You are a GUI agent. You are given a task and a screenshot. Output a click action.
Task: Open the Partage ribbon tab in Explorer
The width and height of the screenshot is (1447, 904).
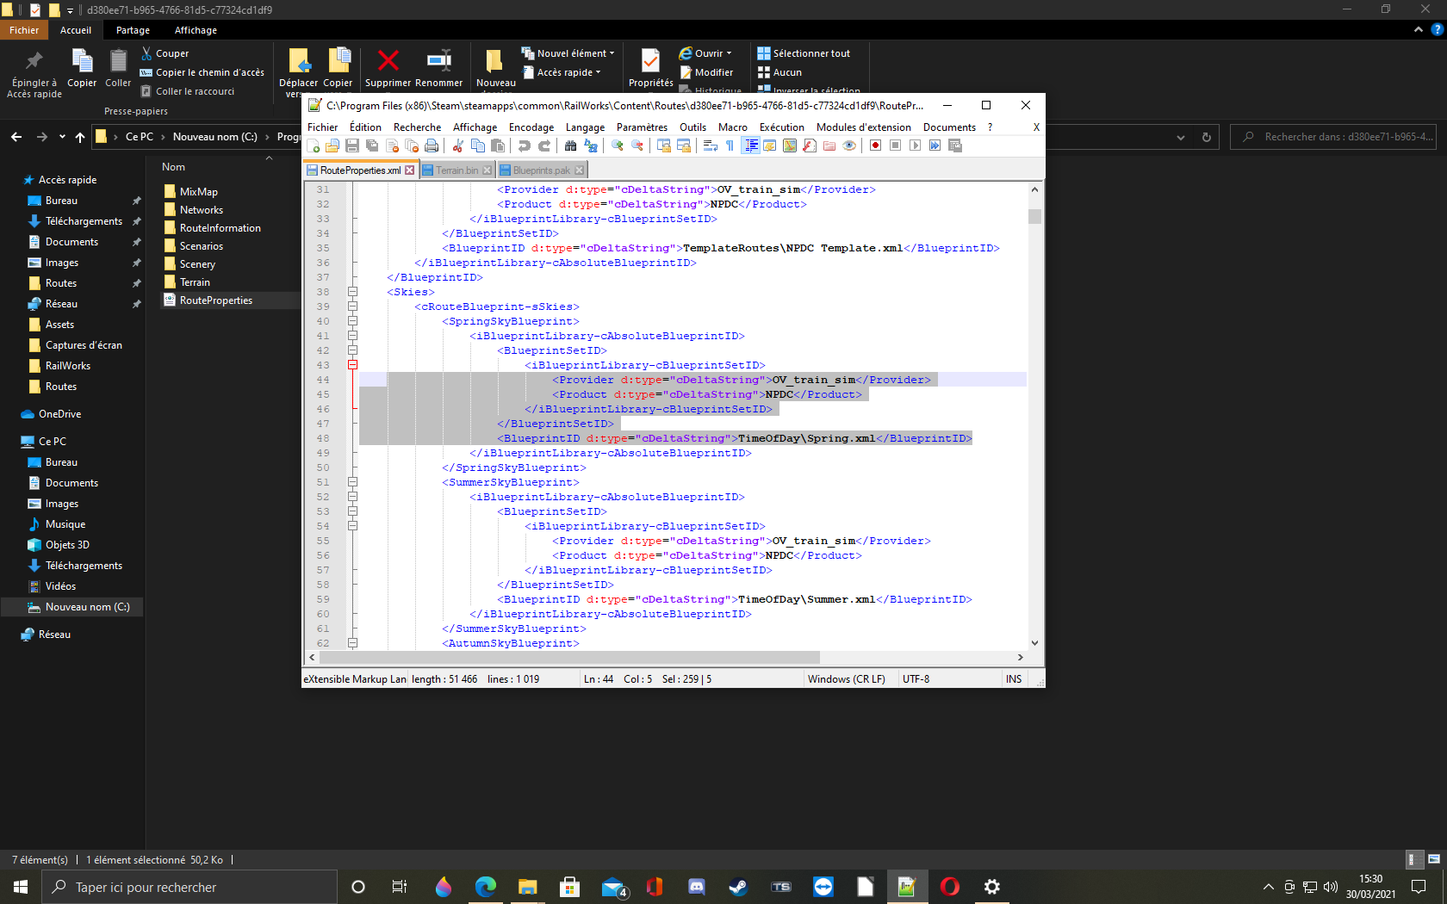[x=133, y=30]
